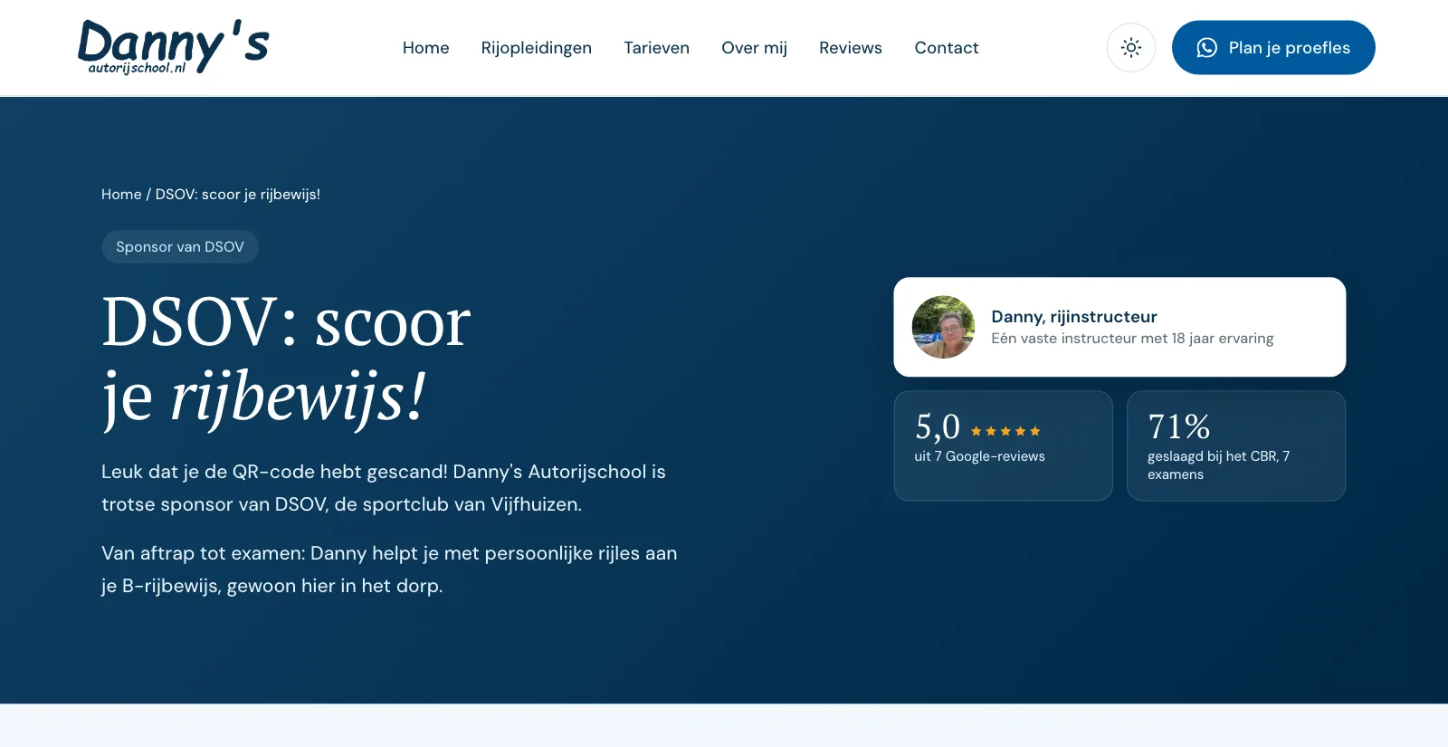Click the 'DSOV: scoor je rijbewijs!' main heading

coord(286,359)
